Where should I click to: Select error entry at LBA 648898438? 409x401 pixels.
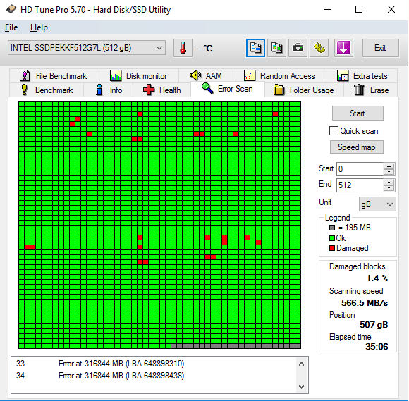[x=100, y=376]
